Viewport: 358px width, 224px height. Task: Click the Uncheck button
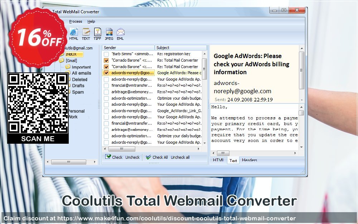click(x=132, y=157)
